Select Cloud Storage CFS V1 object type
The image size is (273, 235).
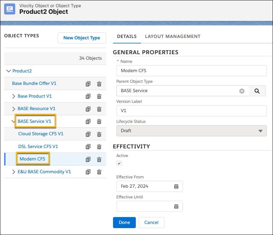[x=41, y=134]
